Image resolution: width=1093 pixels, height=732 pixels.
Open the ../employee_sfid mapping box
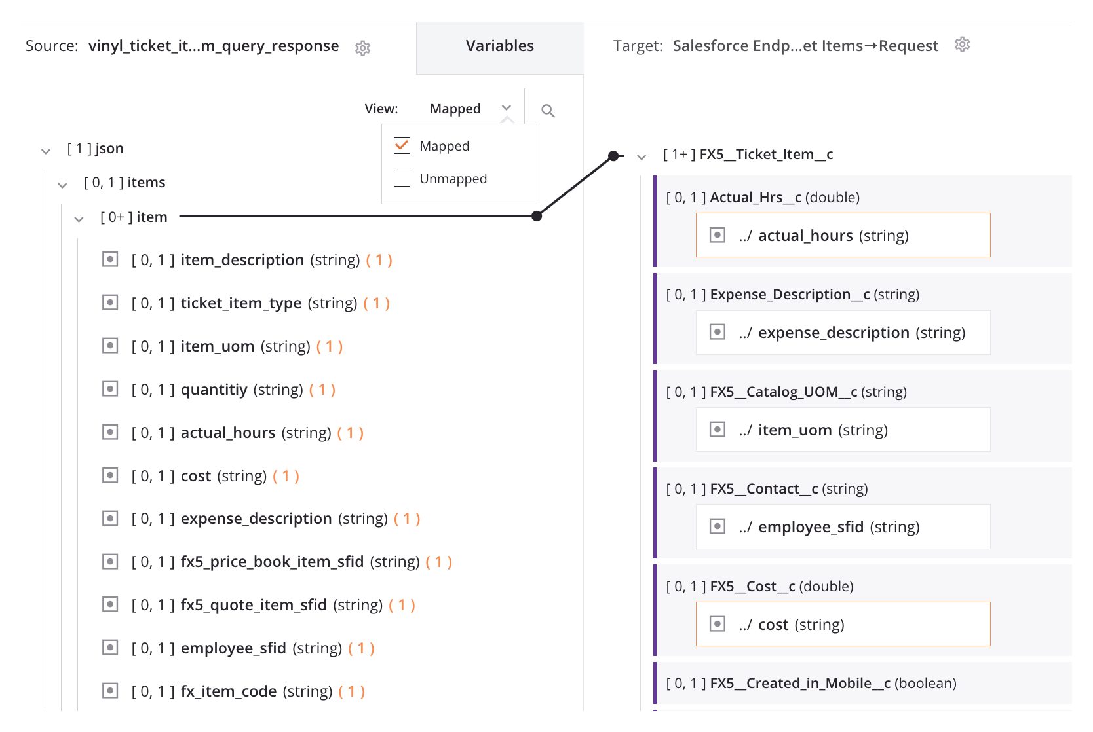[x=843, y=526]
